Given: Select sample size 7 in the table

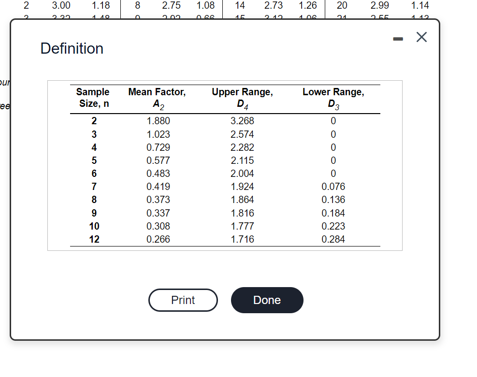Looking at the screenshot, I should coord(93,187).
